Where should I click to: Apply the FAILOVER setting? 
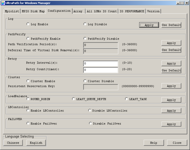click(171, 124)
